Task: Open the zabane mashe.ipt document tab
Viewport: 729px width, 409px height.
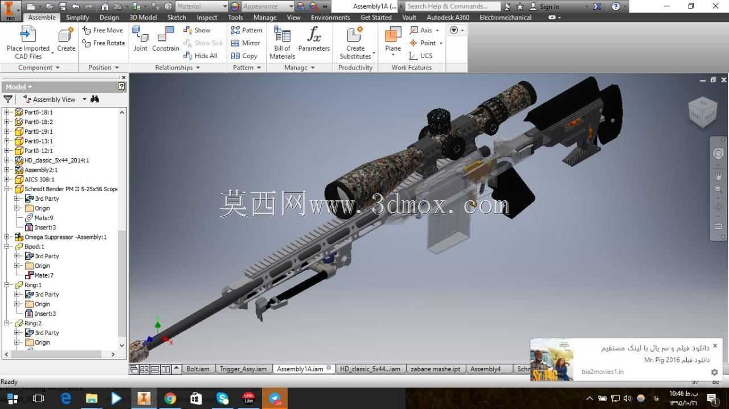Action: (435, 369)
